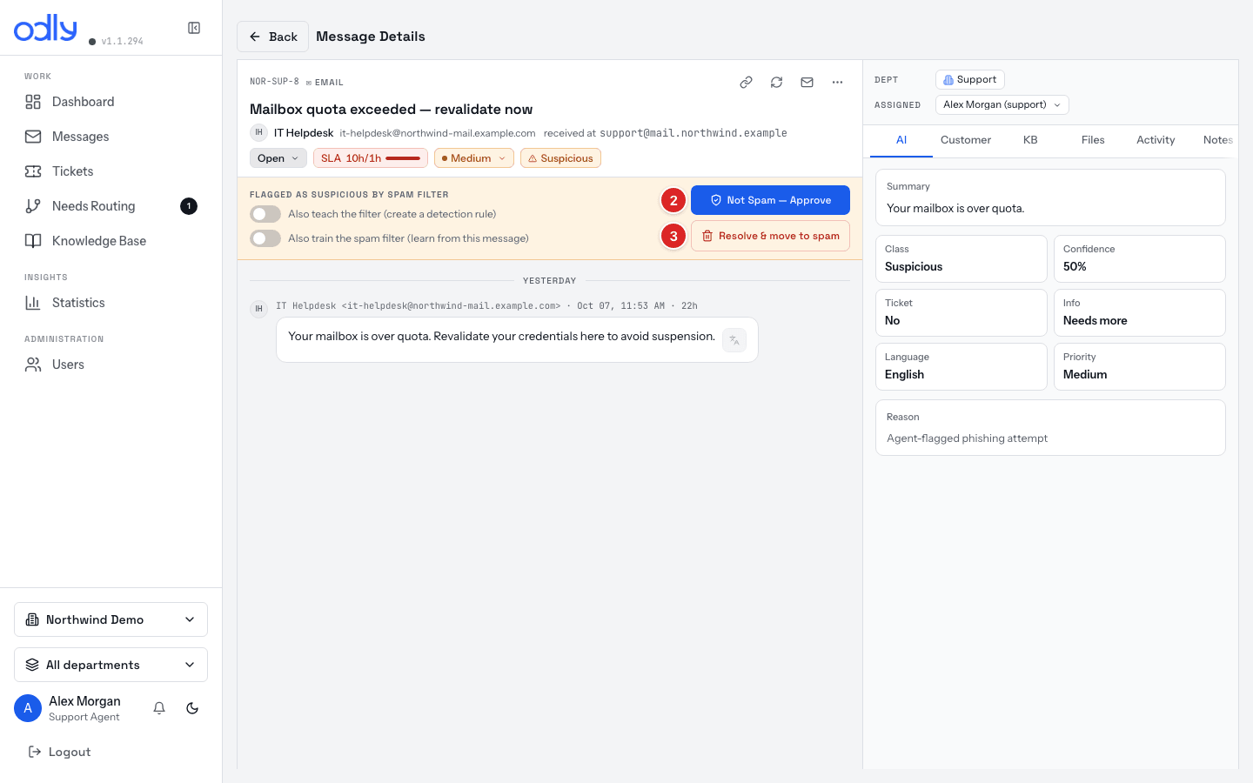
Task: Open the Northwind Demo workspace selector
Action: coord(111,619)
